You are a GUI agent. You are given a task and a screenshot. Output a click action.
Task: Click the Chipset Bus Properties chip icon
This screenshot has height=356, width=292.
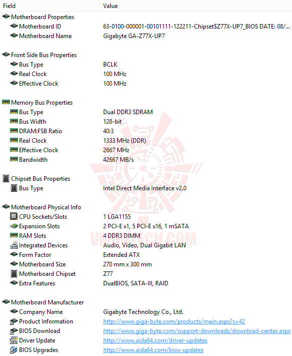[x=6, y=179]
